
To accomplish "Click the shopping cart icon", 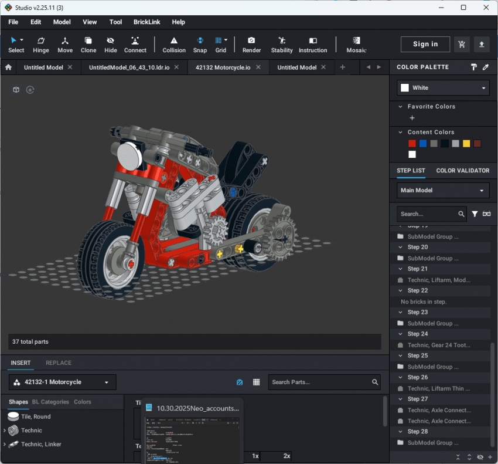I will [x=462, y=45].
